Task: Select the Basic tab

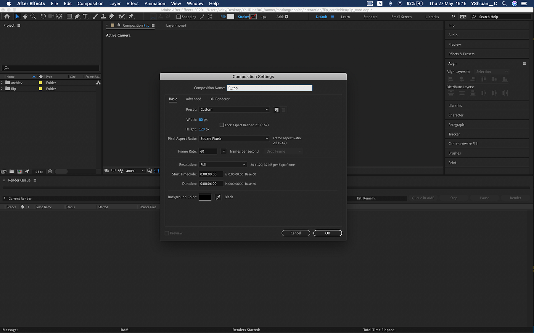Action: click(173, 99)
